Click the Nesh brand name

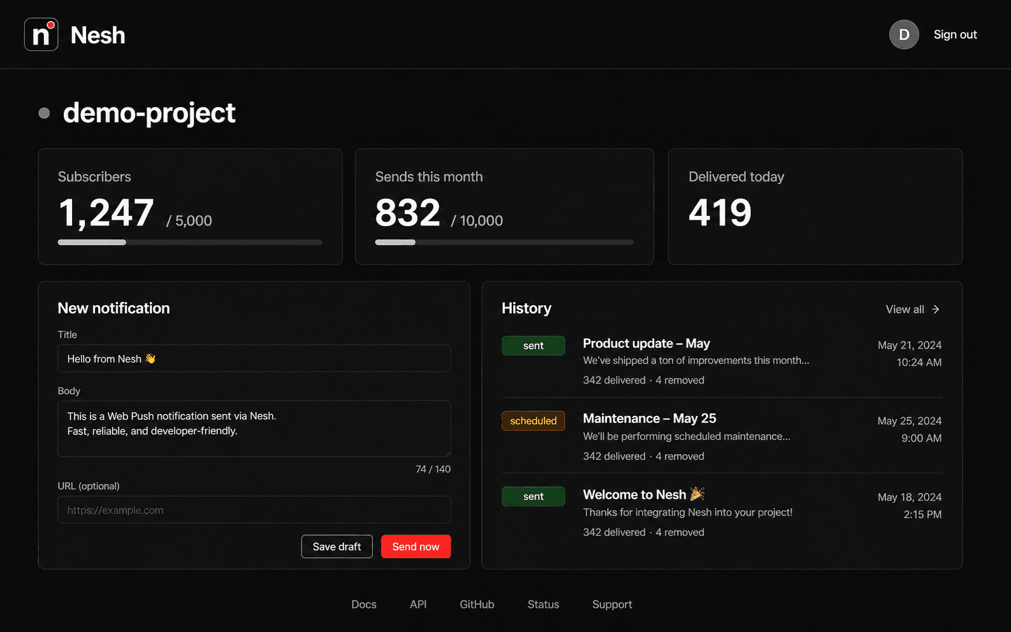98,35
